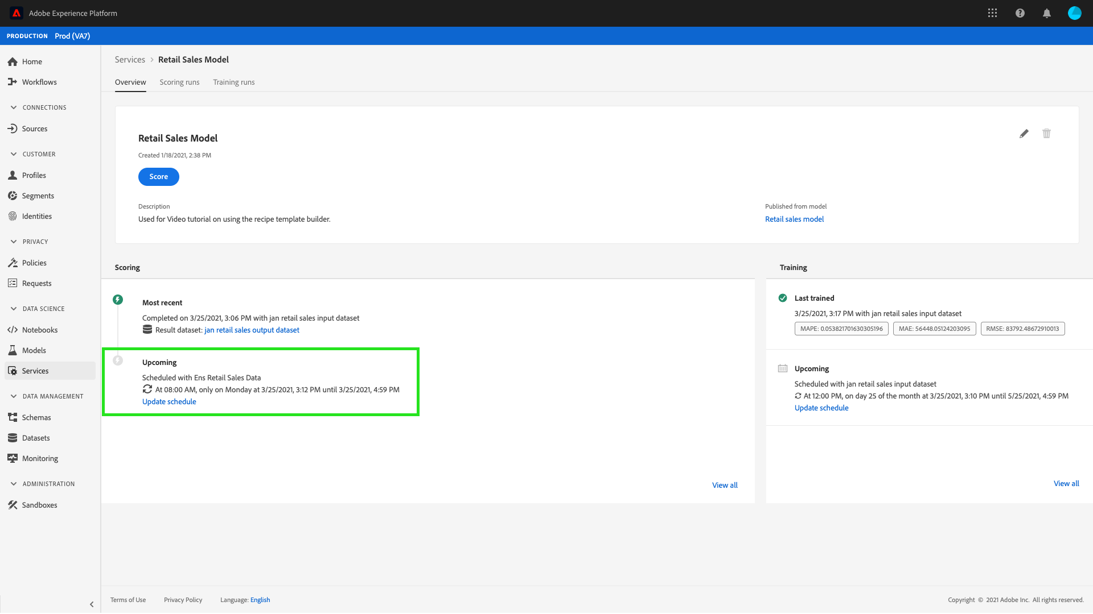Screen dimensions: 1093x614
Task: Open jan retail sales output dataset link
Action: pyautogui.click(x=252, y=330)
